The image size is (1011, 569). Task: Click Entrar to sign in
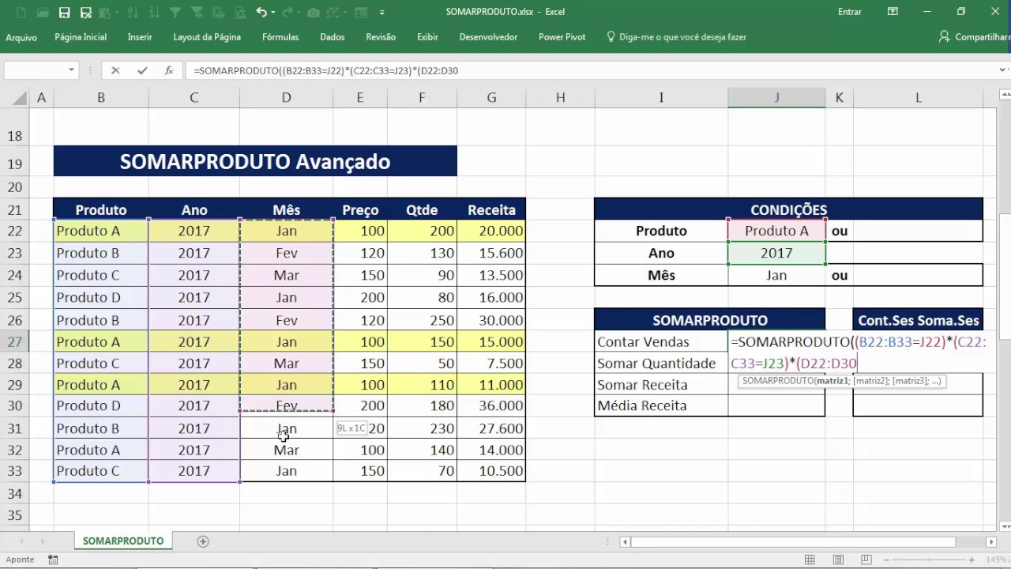(850, 12)
